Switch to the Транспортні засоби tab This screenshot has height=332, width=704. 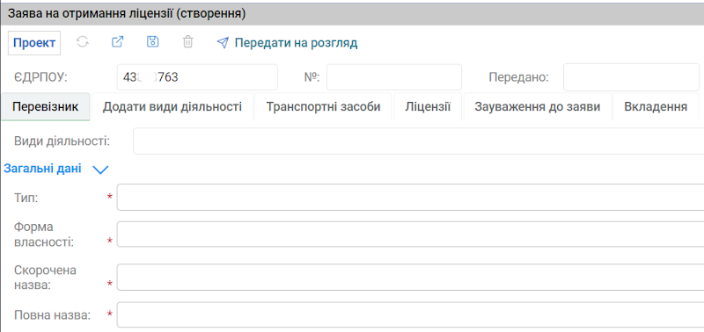point(323,106)
